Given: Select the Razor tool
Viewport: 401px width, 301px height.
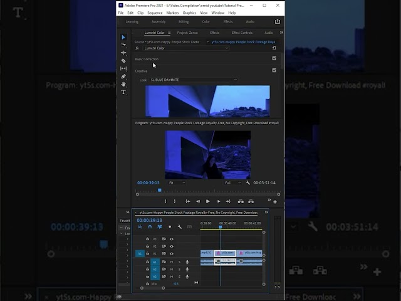Looking at the screenshot, I should 123,61.
